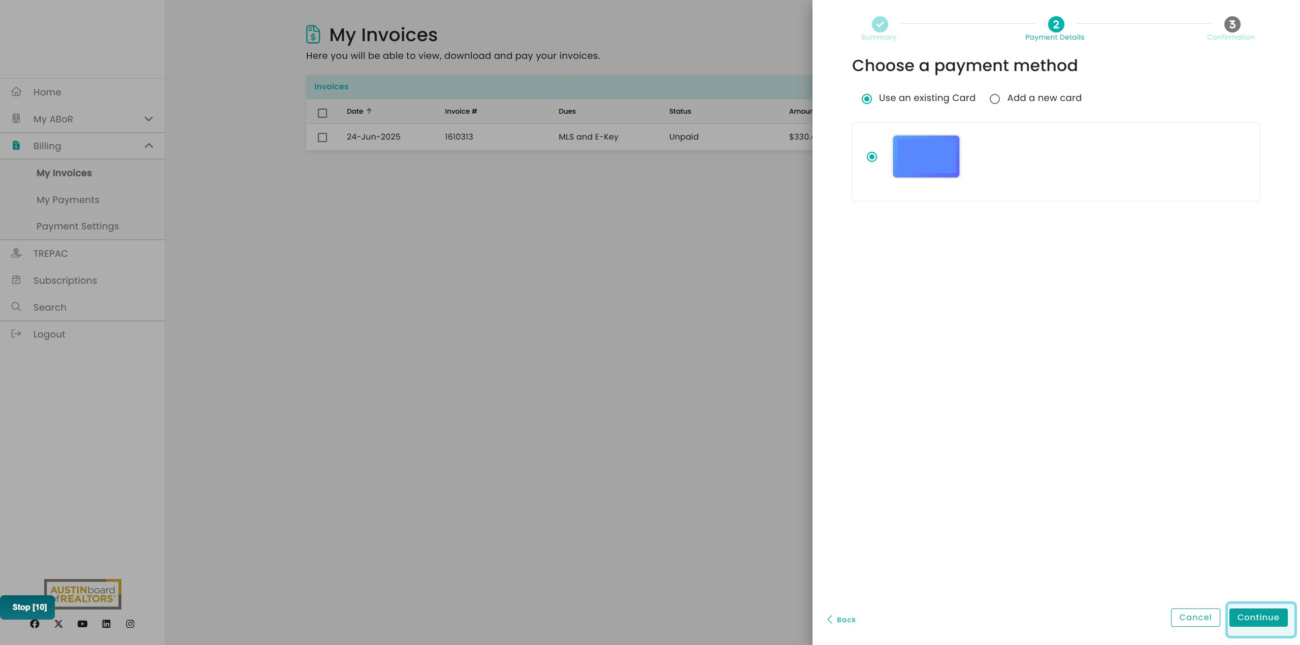Viewport: 1300px width, 645px height.
Task: Click the Payment Details step label
Action: click(1054, 37)
